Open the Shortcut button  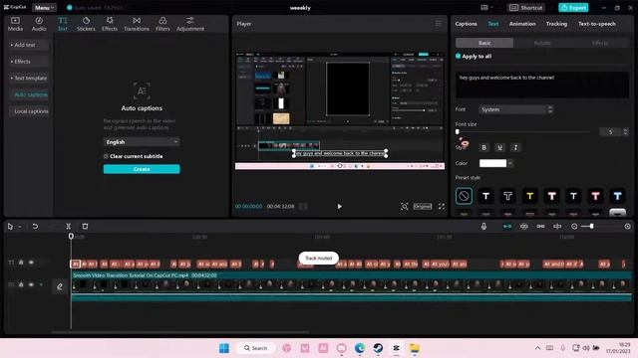pos(526,8)
